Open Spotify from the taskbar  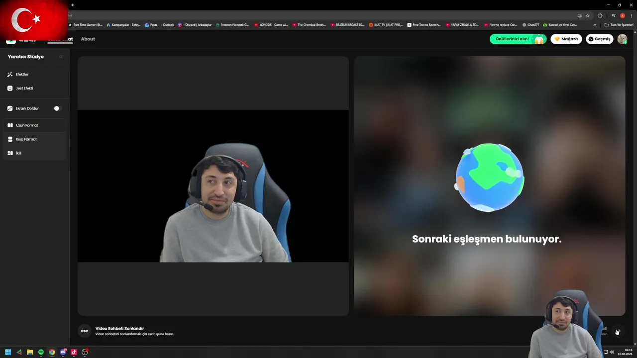click(41, 352)
